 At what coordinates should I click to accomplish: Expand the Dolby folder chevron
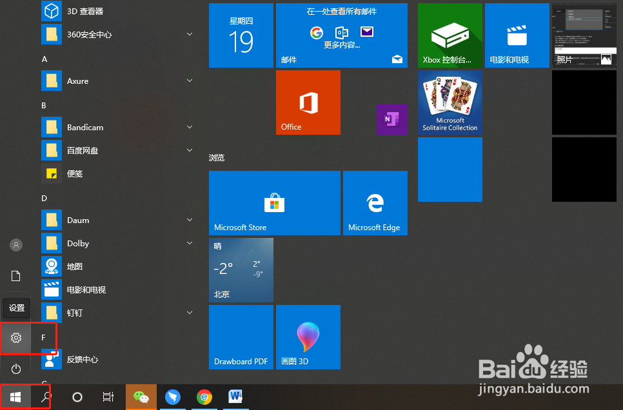(190, 243)
